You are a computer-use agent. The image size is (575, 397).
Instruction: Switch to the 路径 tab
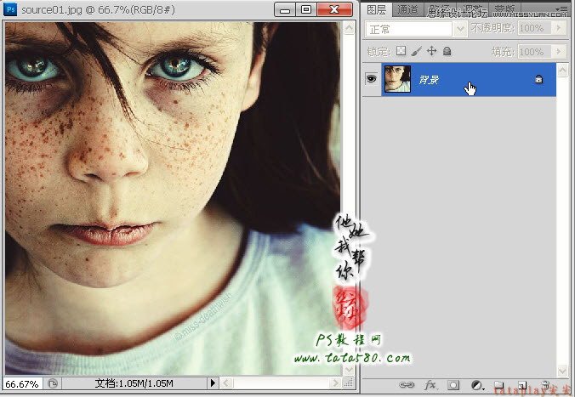pos(439,10)
